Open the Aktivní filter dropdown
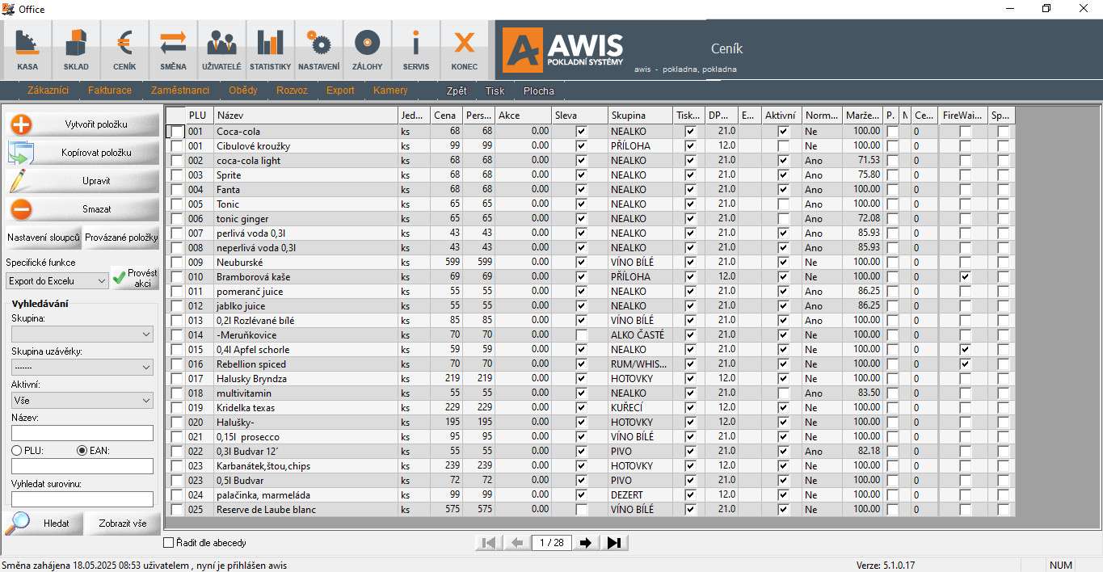This screenshot has height=572, width=1103. 82,400
